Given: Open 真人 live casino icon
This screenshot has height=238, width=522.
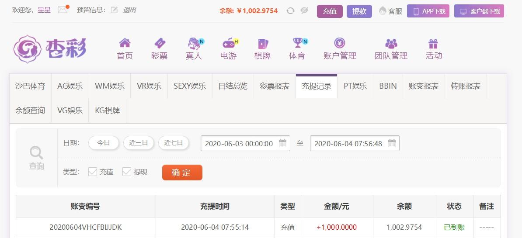Looking at the screenshot, I should (194, 43).
